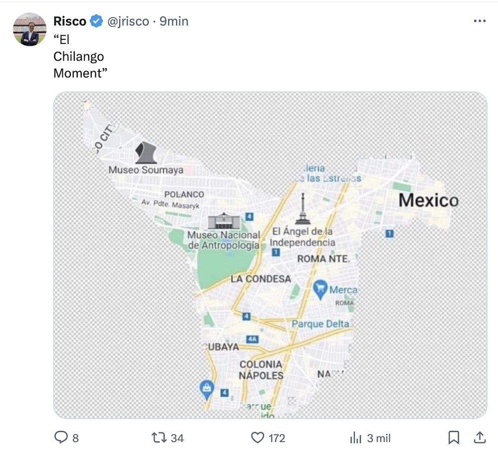Click the blue verified badge

tap(96, 21)
